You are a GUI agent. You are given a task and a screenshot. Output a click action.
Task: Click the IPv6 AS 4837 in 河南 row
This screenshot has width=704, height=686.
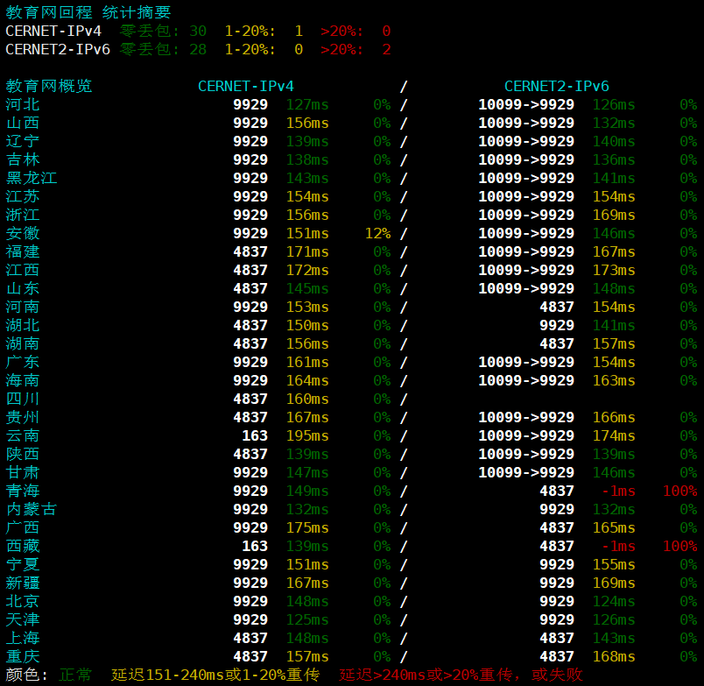(557, 308)
